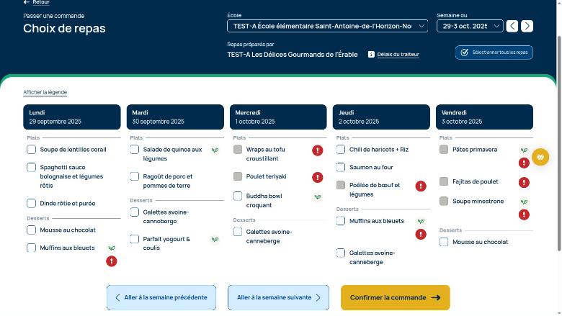
Task: Check the Soupe de lentilles corail checkbox
Action: (32, 150)
